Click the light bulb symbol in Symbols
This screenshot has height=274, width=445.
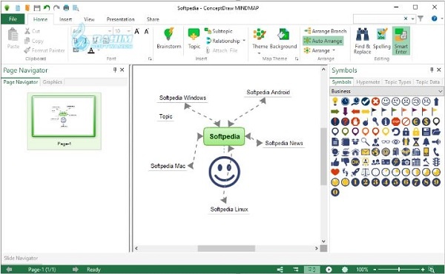pyautogui.click(x=335, y=101)
